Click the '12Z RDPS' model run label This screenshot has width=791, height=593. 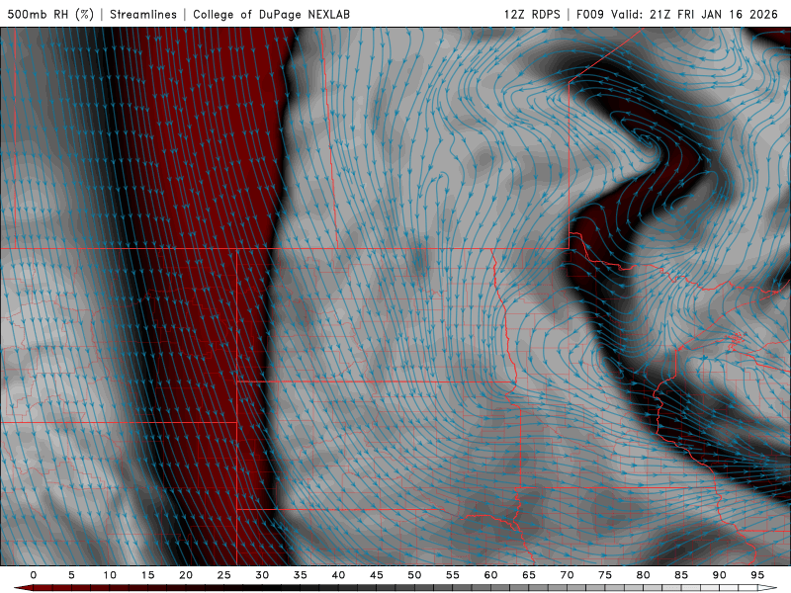[x=532, y=14]
